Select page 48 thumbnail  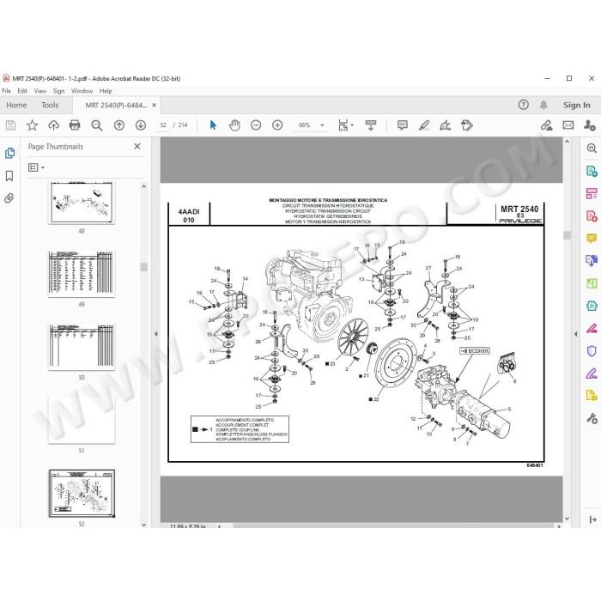pos(82,203)
